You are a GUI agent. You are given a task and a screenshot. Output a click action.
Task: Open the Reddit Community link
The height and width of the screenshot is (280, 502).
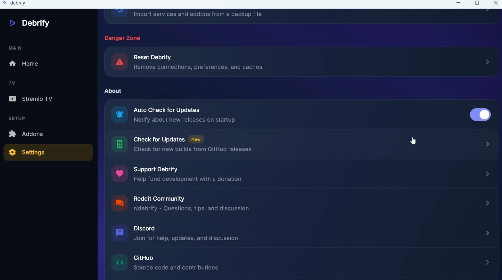pyautogui.click(x=159, y=199)
